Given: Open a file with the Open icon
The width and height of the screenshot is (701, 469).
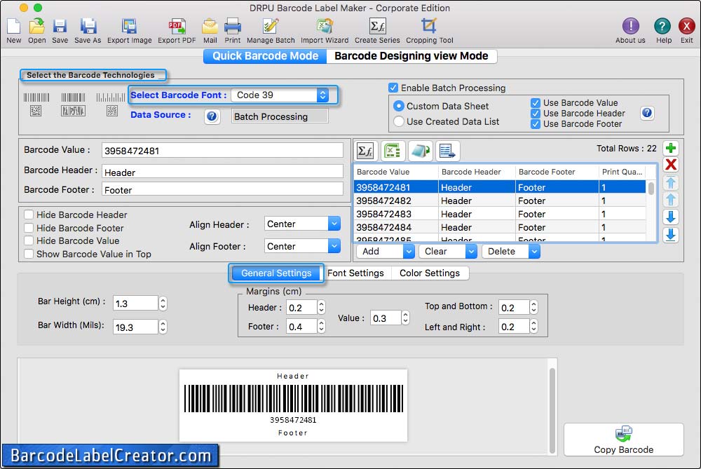Looking at the screenshot, I should click(x=36, y=27).
